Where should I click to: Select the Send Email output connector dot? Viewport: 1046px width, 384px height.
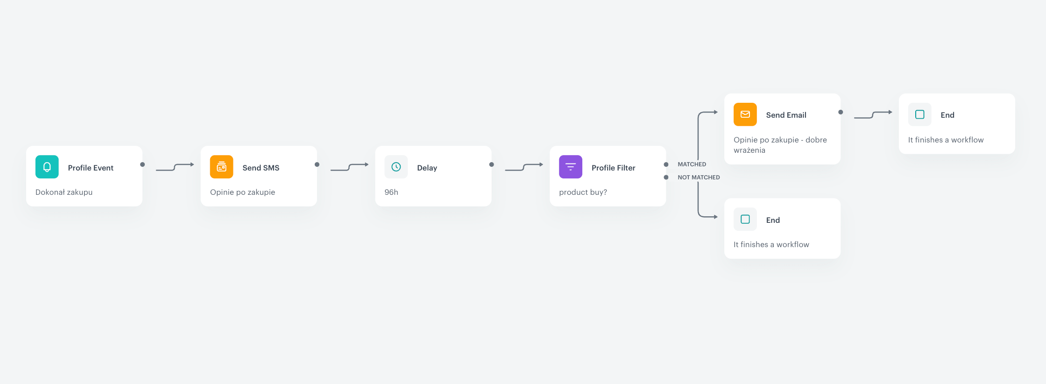point(841,112)
